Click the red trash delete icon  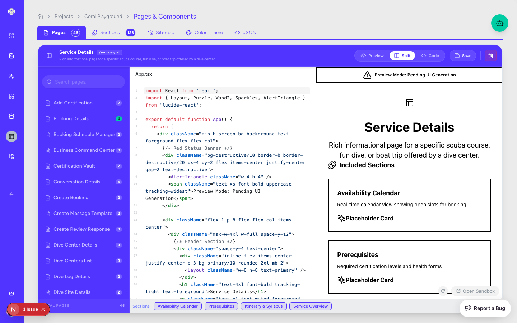click(x=491, y=56)
